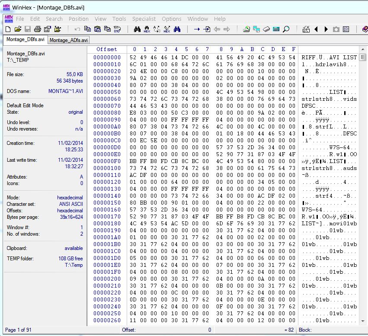The image size is (368, 336).
Task: Click the Open Folder toolbar icon
Action: coord(58,29)
